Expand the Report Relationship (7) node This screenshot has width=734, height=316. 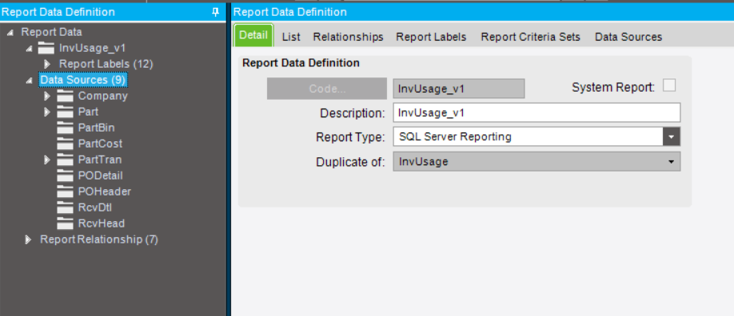tap(28, 240)
